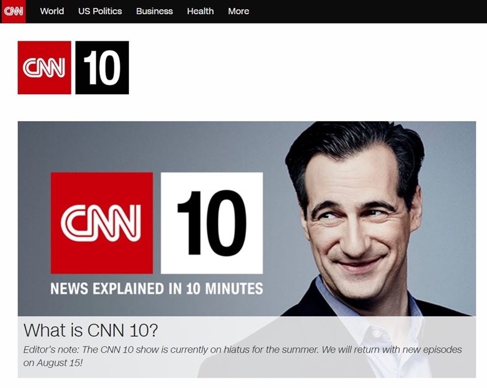
Task: Navigate to the Business section
Action: point(155,11)
